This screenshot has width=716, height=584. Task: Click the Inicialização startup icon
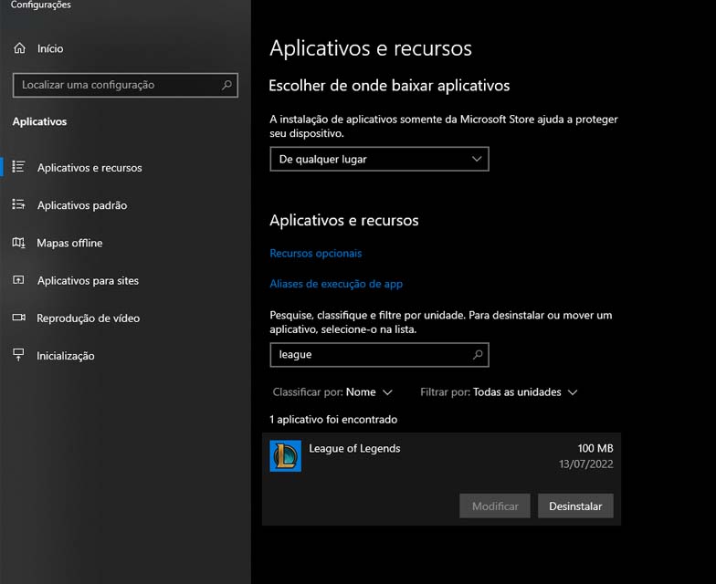pos(18,355)
